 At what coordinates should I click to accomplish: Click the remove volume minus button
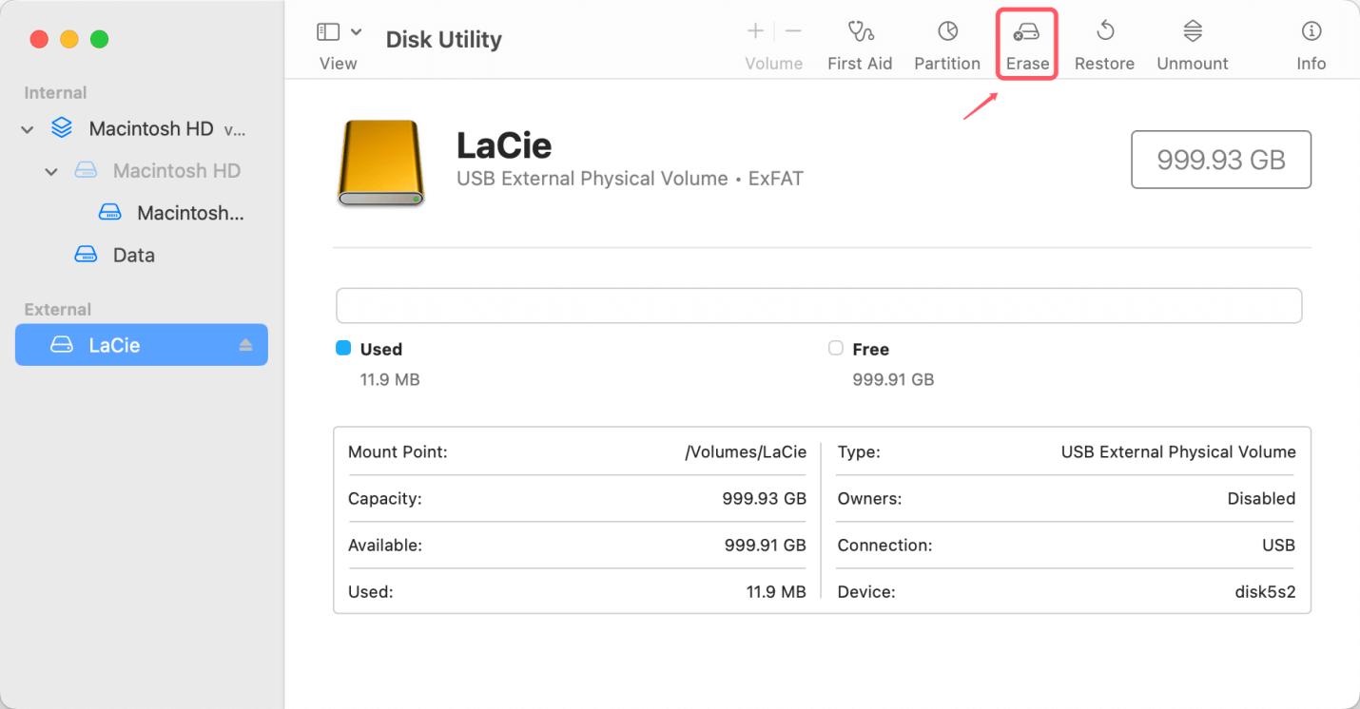point(793,32)
